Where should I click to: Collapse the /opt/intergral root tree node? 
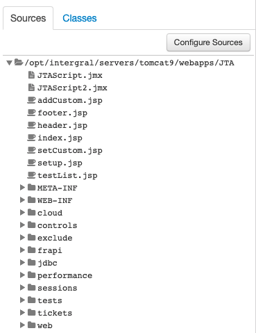[x=10, y=63]
